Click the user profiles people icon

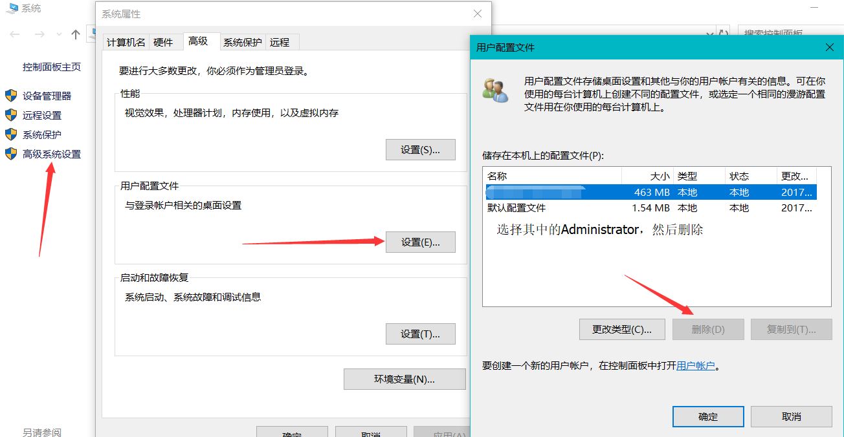click(495, 91)
